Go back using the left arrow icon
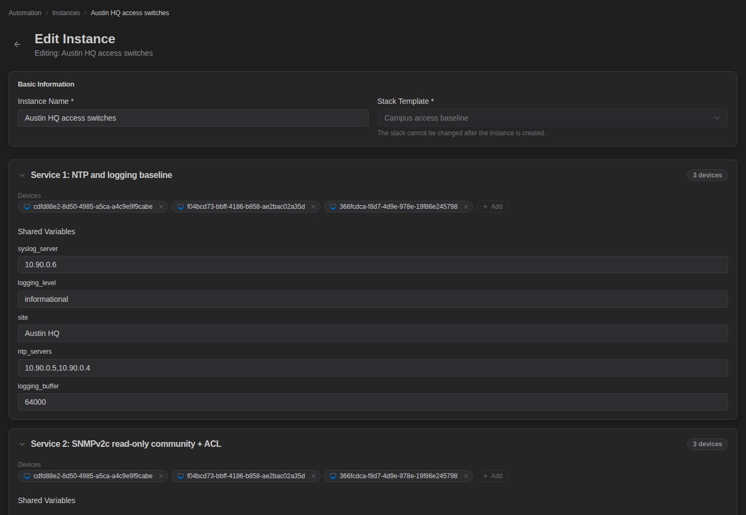 [17, 44]
